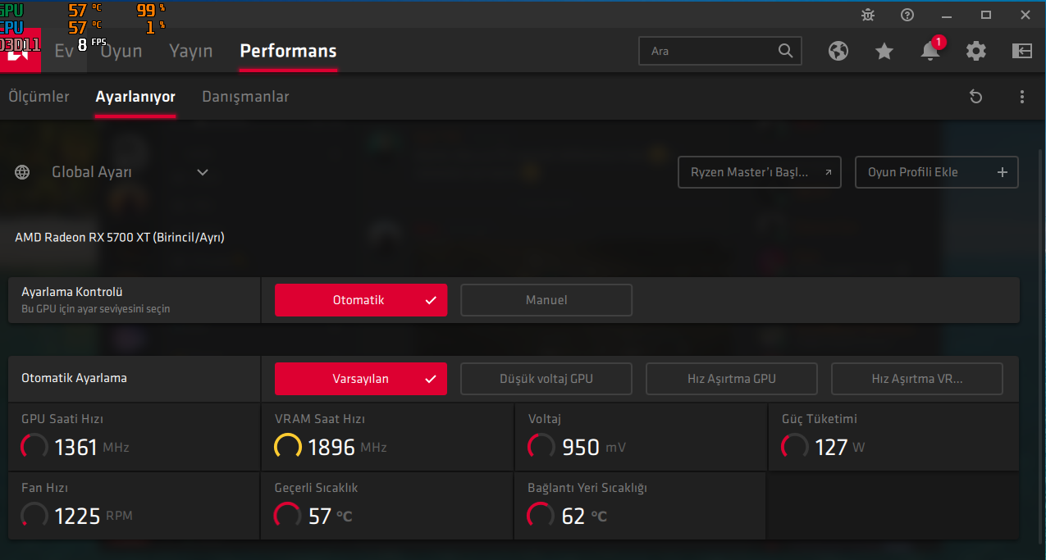This screenshot has height=560, width=1046.
Task: Click the Geçerli Sıcaklık gauge ring
Action: [x=288, y=516]
